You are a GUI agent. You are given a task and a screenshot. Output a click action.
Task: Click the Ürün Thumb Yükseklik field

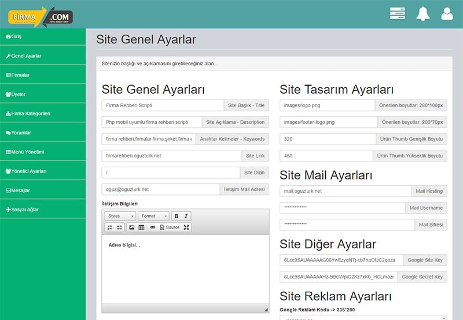(x=326, y=156)
